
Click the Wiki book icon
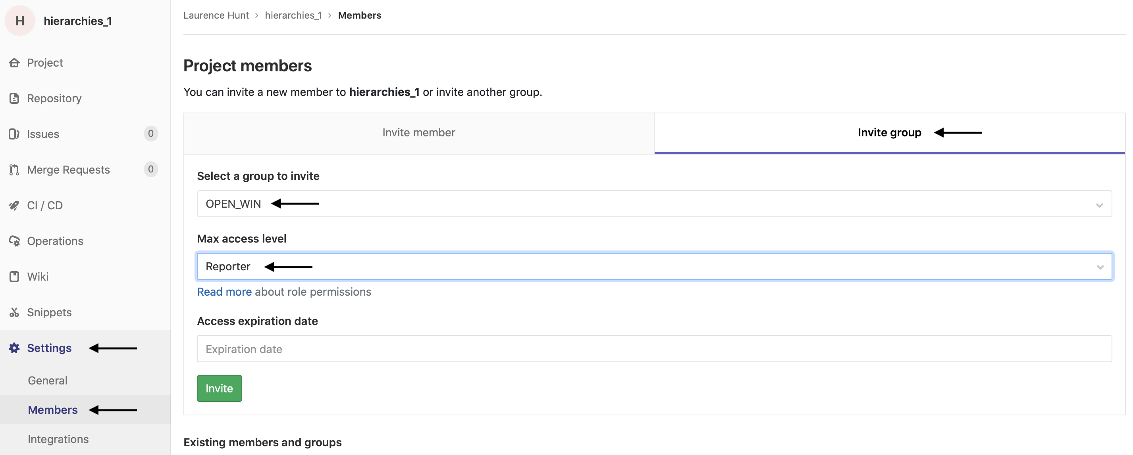[x=14, y=277]
